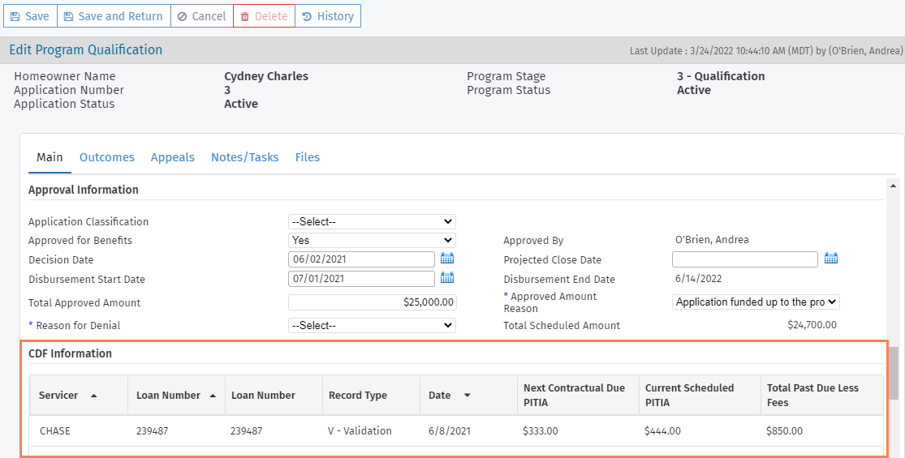This screenshot has width=905, height=458.
Task: Open the History log
Action: pyautogui.click(x=327, y=16)
